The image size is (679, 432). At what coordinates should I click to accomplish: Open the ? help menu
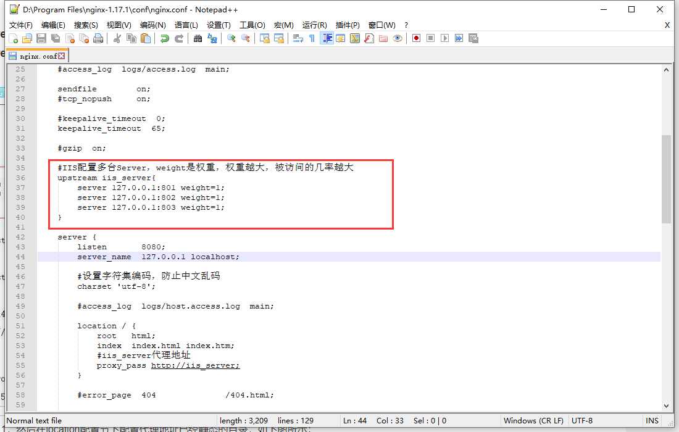(x=406, y=25)
